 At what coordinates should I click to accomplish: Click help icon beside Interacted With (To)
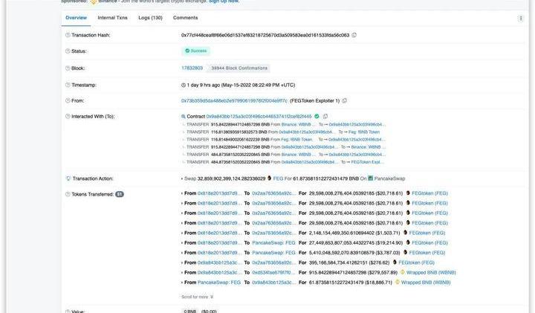68,117
